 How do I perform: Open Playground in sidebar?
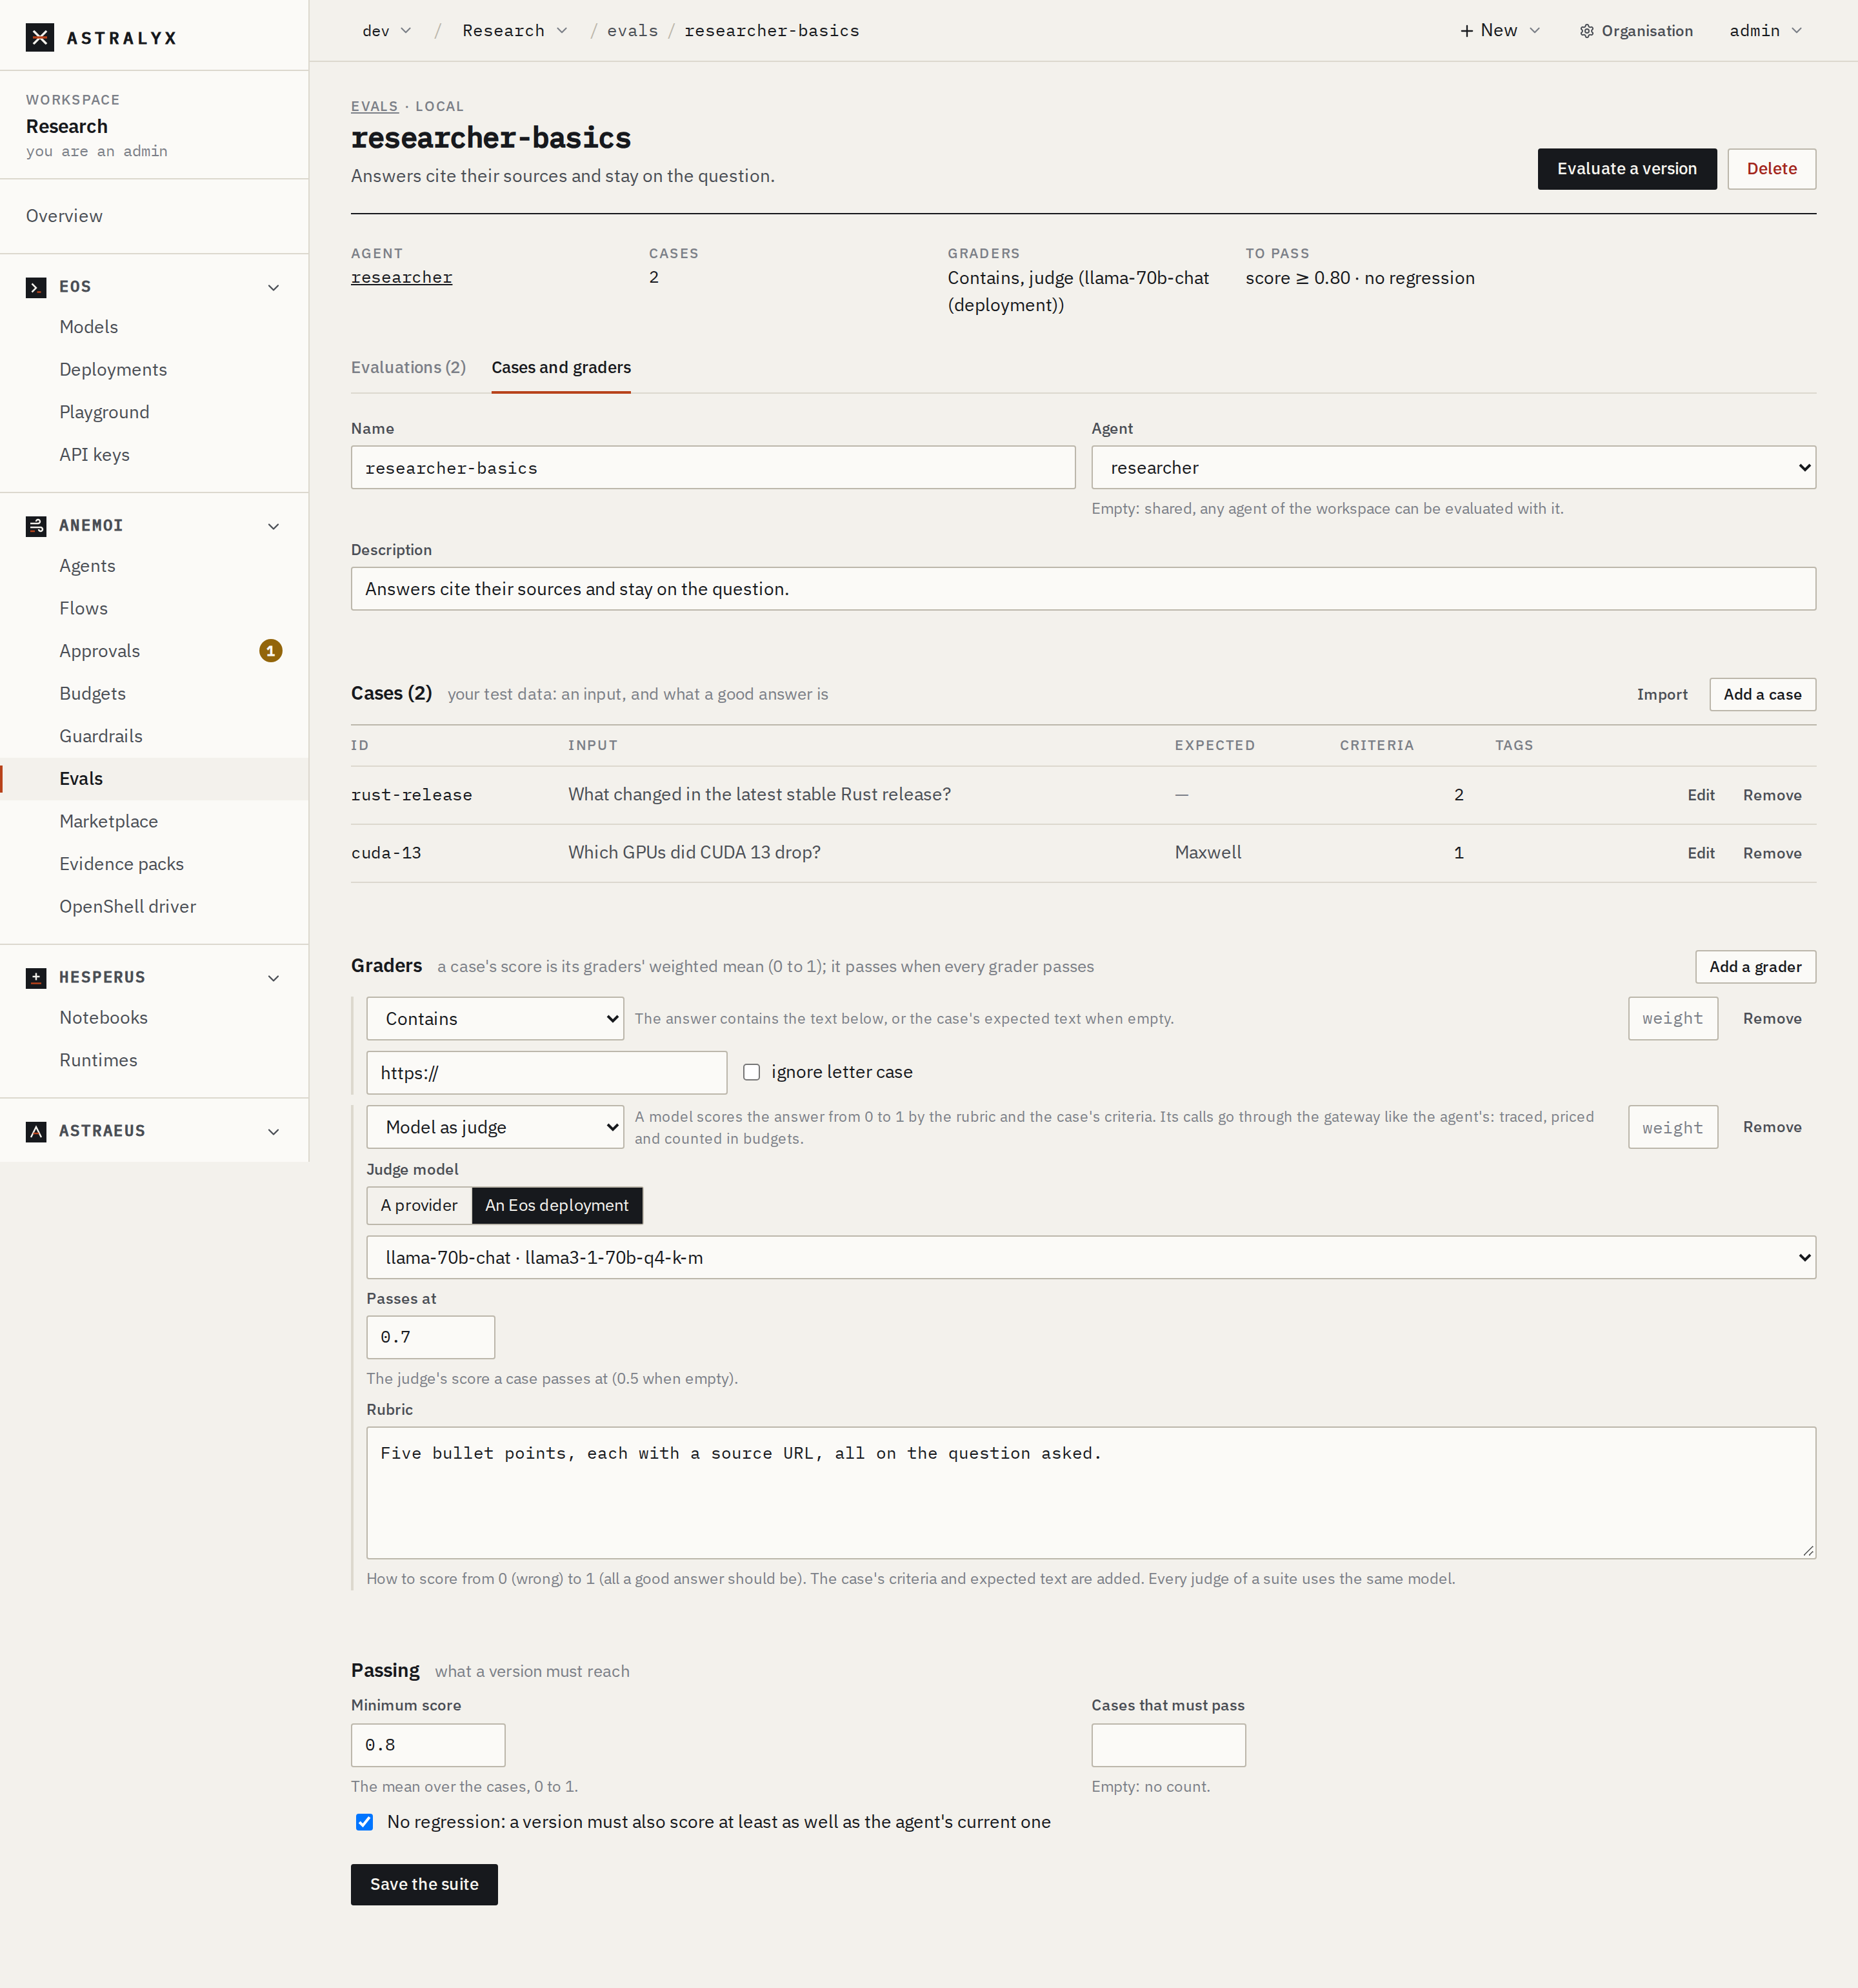click(104, 412)
